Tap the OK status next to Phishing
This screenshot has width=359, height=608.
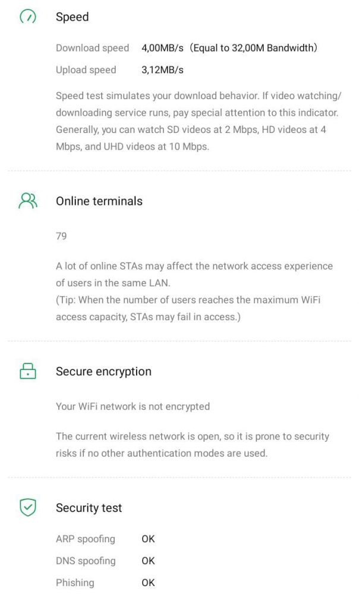pyautogui.click(x=148, y=583)
